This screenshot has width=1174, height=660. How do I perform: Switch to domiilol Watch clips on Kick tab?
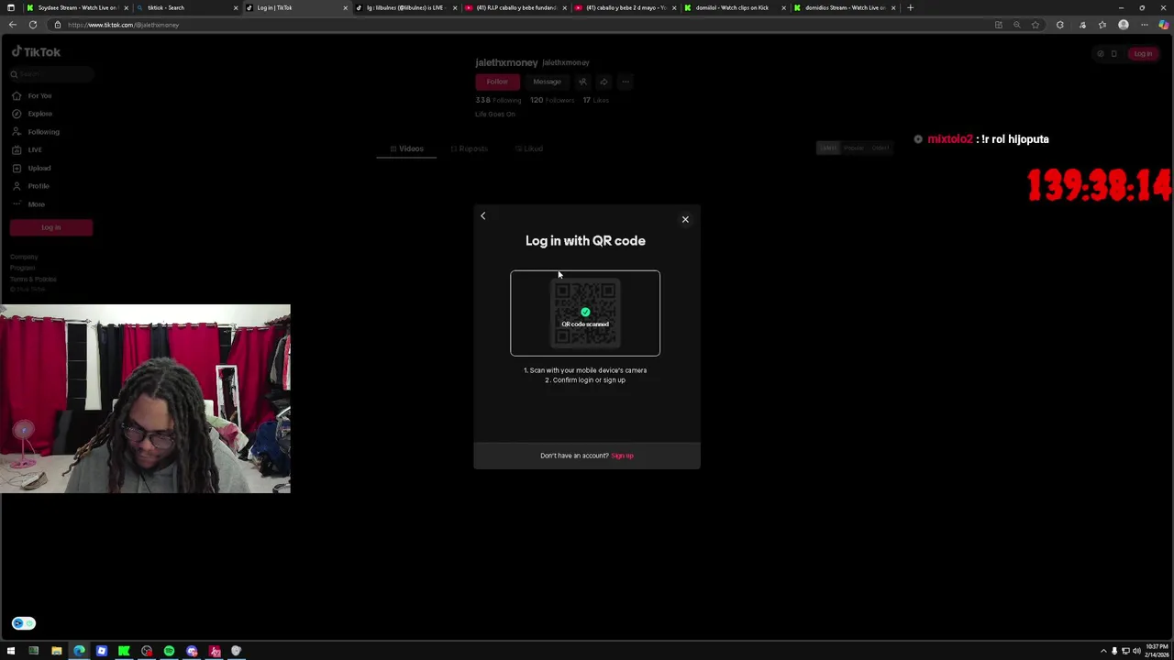pos(734,7)
